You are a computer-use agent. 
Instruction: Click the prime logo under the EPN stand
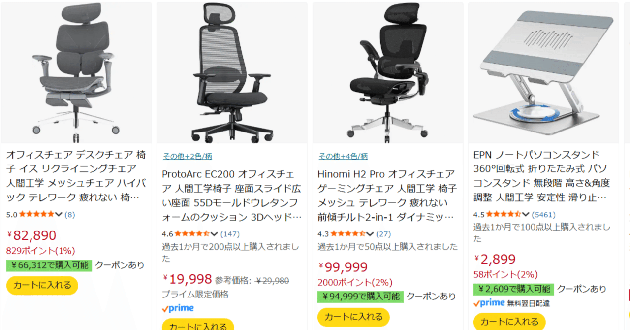coord(489,303)
